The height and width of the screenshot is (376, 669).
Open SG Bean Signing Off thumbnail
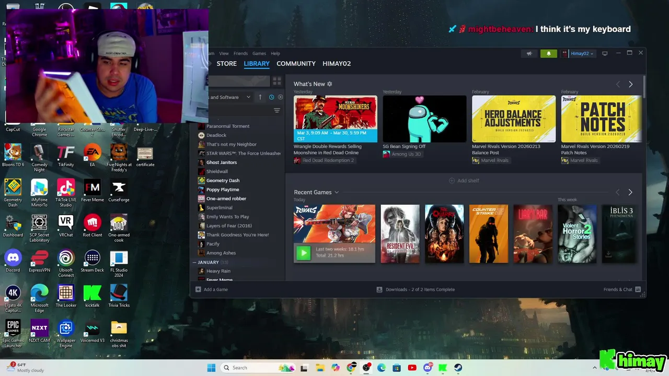click(424, 119)
